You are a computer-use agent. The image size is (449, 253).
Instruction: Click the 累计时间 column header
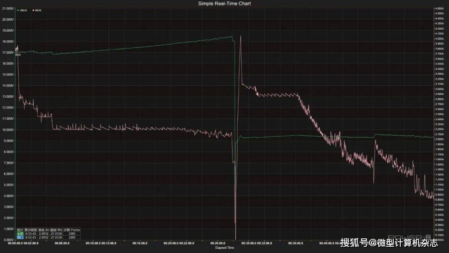point(30,230)
